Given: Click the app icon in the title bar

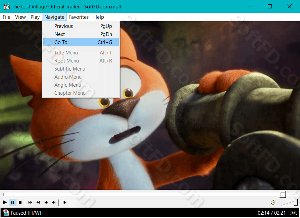Looking at the screenshot, I should [6, 6].
